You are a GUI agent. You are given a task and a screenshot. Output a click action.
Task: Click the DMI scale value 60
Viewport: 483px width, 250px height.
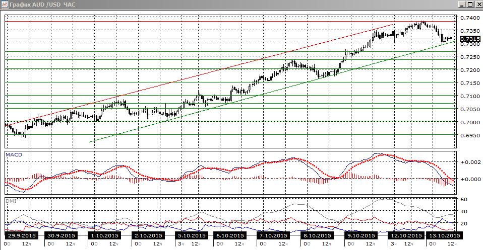(464, 199)
